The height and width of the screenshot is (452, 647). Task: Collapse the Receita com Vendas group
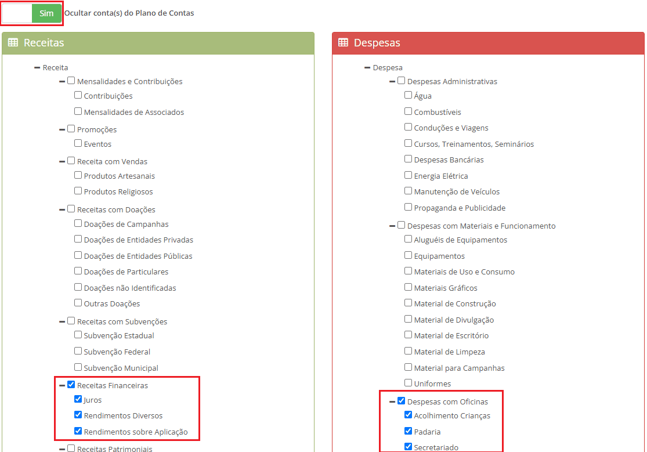tap(62, 161)
